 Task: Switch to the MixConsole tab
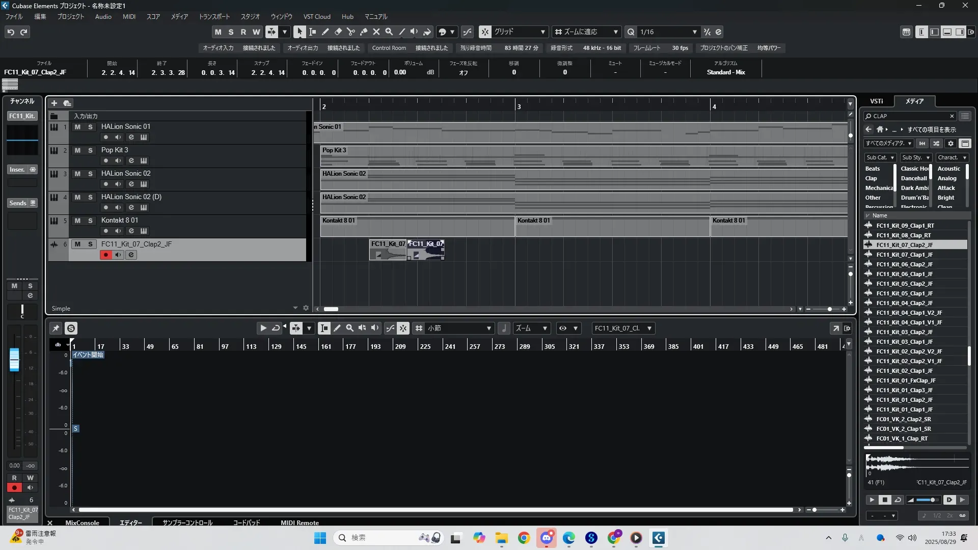point(82,522)
